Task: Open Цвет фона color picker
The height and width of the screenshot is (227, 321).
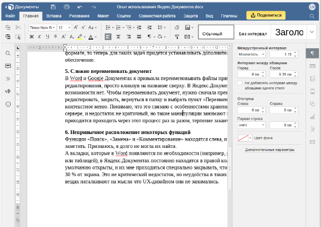Action: pos(245,138)
